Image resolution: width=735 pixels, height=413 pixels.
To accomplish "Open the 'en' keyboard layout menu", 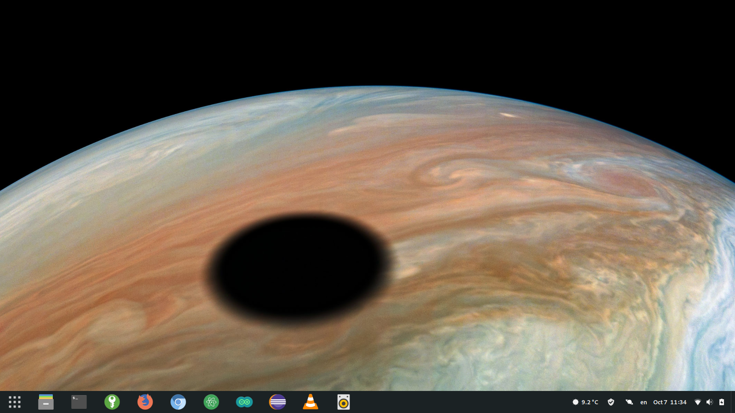I will (x=644, y=402).
